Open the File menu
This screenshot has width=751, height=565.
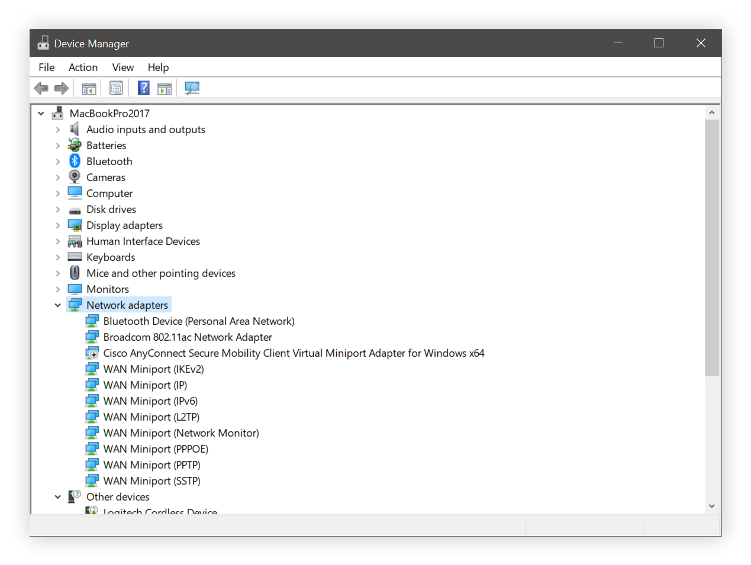[x=46, y=67]
